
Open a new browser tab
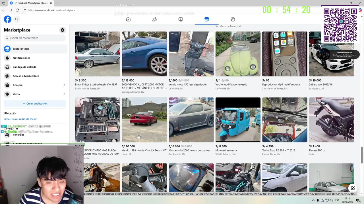point(57,3)
